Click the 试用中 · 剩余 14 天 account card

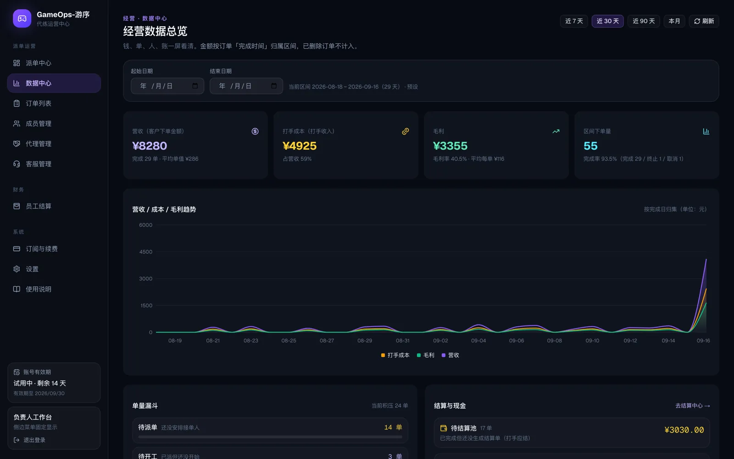54,383
